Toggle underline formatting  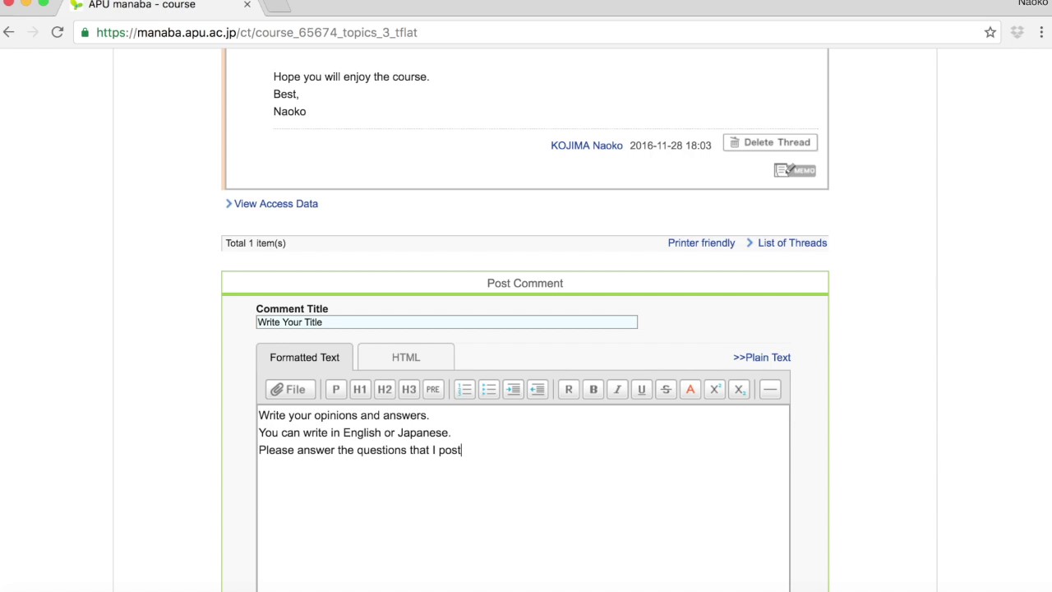(x=642, y=390)
